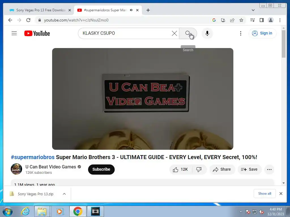Viewport: 290px width, 217px height.
Task: Open the volume tray icon
Action: tap(261, 212)
